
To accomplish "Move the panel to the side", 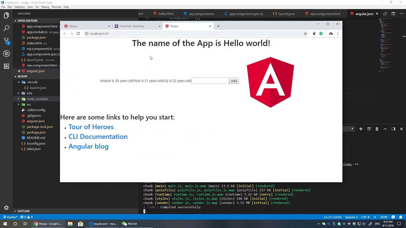I will (x=393, y=129).
